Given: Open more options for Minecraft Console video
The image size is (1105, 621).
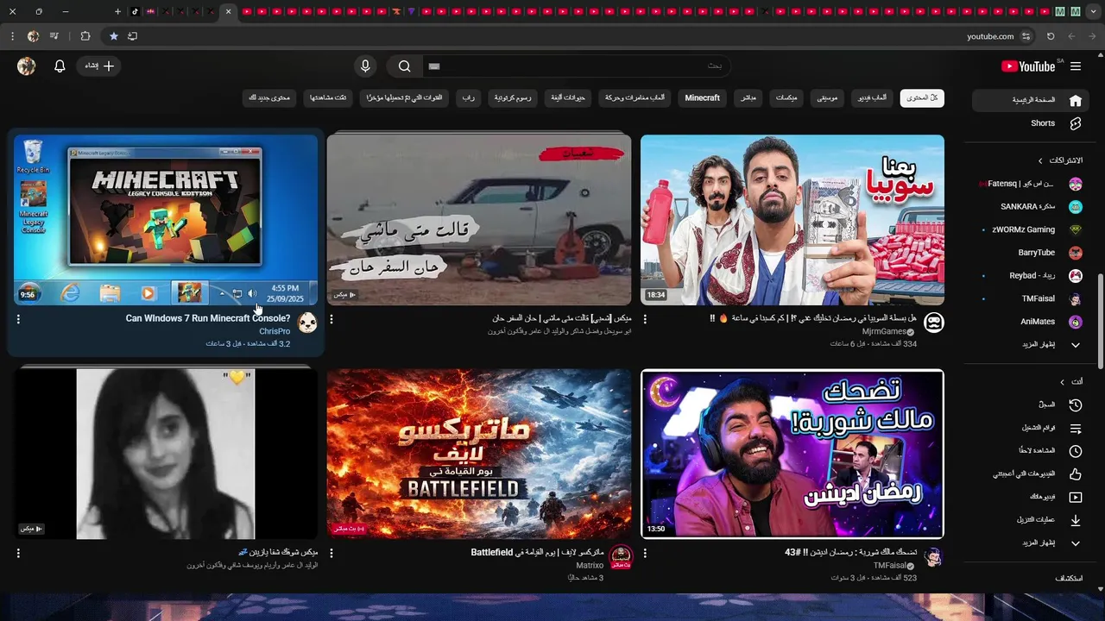Looking at the screenshot, I should coord(18,319).
